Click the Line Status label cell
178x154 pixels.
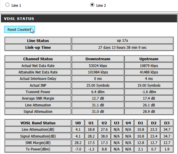(38, 41)
